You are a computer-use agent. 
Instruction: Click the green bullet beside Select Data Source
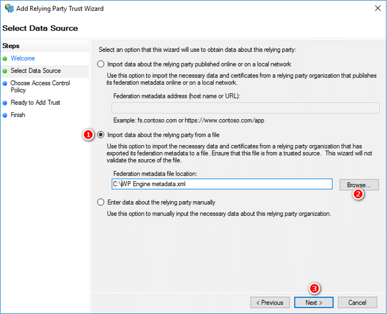pos(5,71)
